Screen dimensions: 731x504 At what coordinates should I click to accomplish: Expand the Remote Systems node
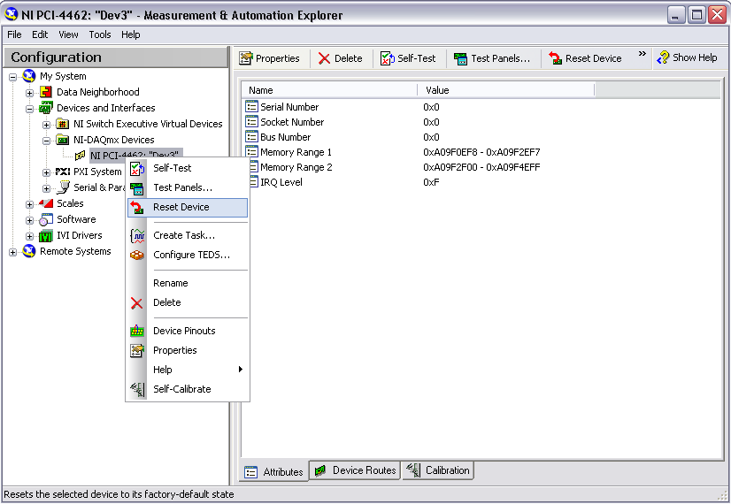(x=13, y=253)
